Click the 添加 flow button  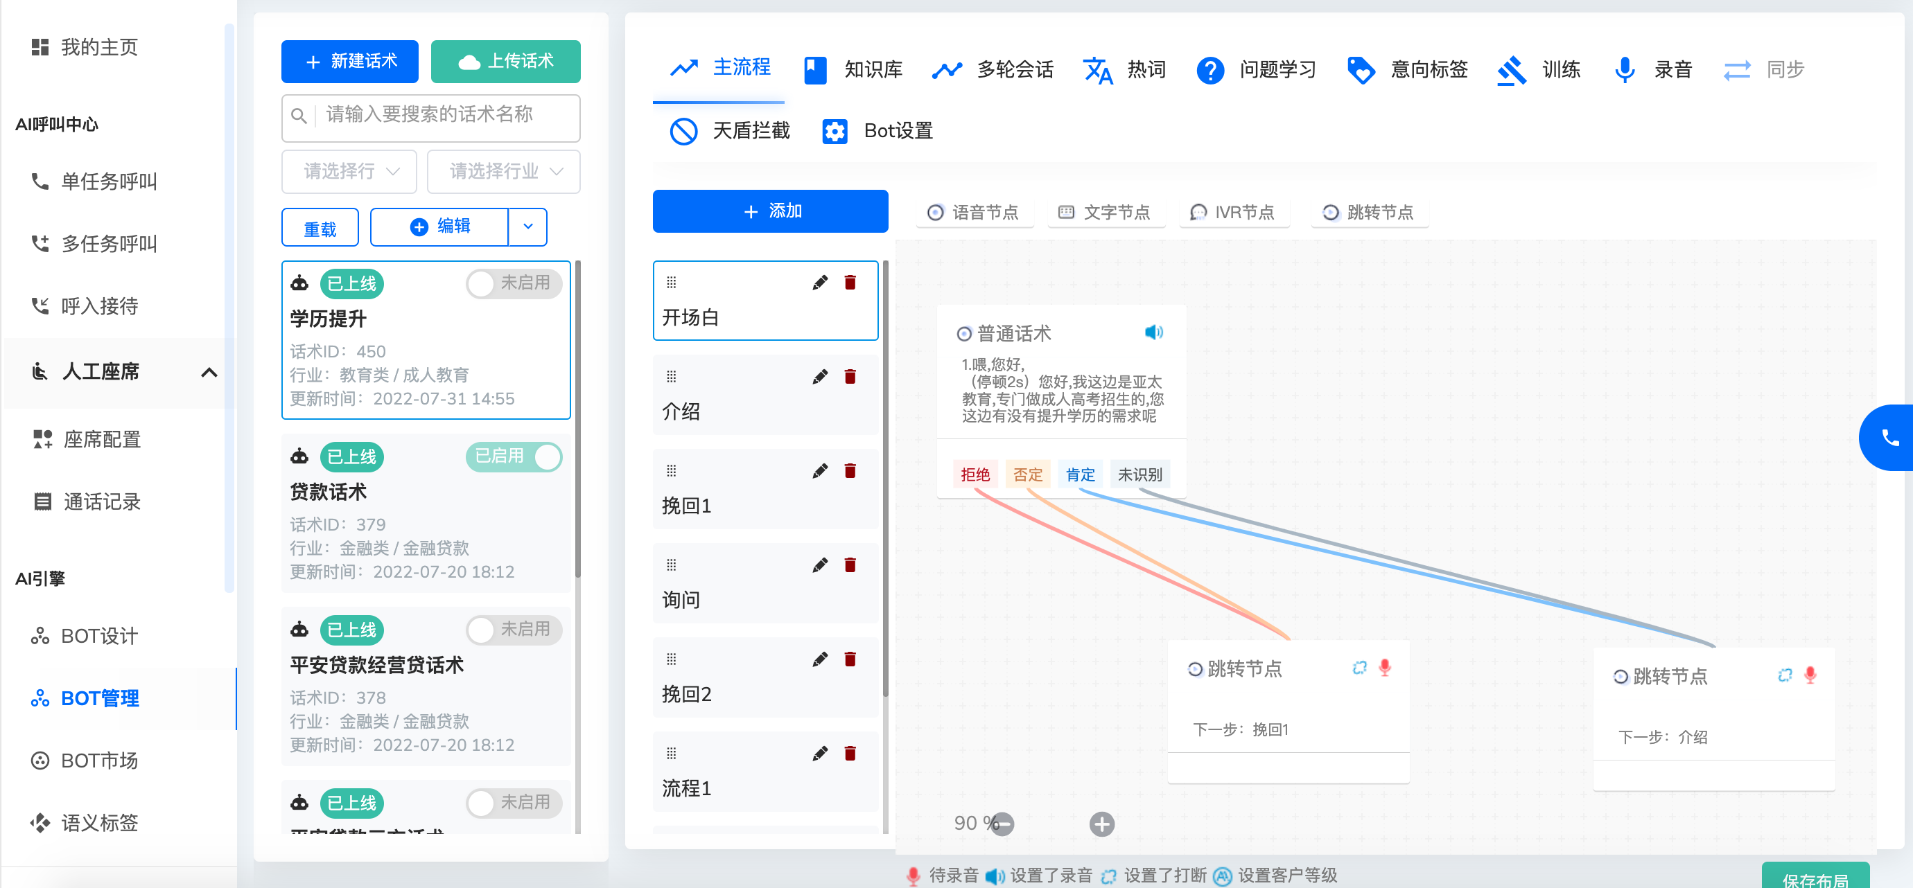point(770,211)
